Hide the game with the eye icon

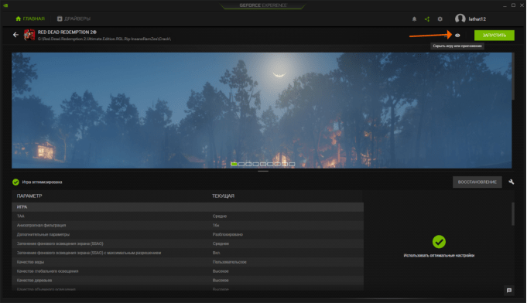coord(457,36)
